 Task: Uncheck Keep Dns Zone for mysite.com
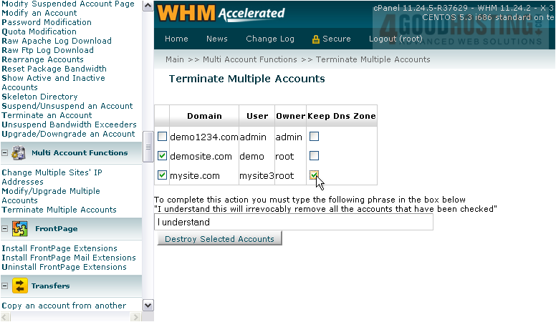click(x=314, y=175)
